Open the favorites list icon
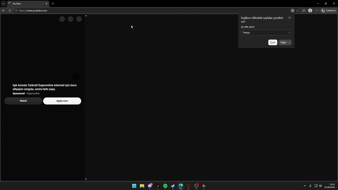Screen dimensions: 338x190 (x=304, y=11)
